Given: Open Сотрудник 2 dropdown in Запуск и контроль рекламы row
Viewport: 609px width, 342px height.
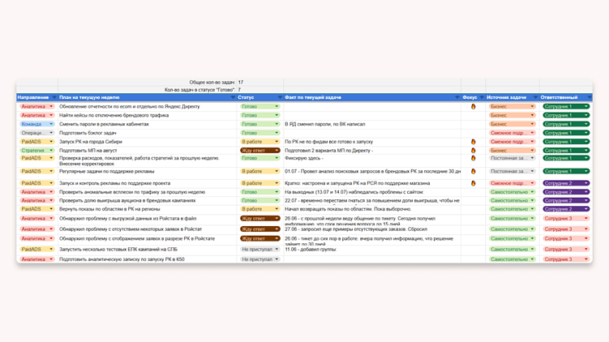Looking at the screenshot, I should point(566,183).
